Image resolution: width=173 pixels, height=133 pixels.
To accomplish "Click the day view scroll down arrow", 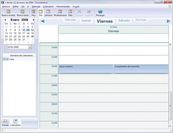I will point(170,126).
